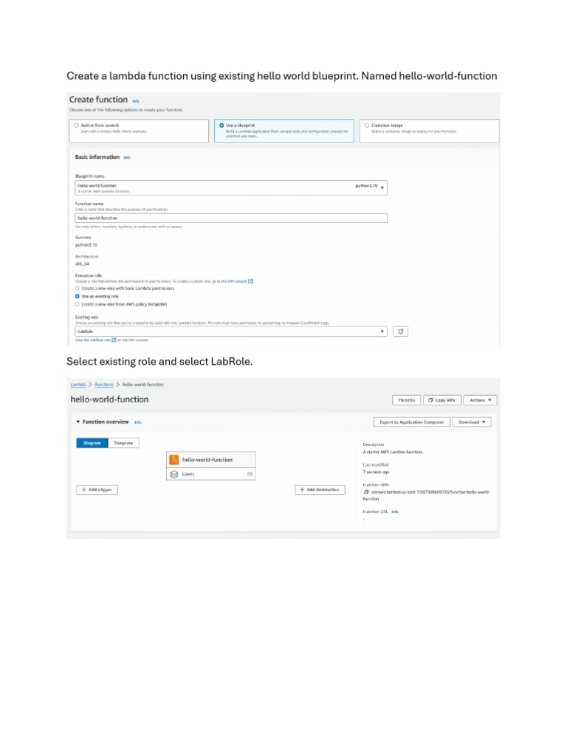Click the plus icon on Add trigger
The image size is (567, 756).
(x=84, y=489)
